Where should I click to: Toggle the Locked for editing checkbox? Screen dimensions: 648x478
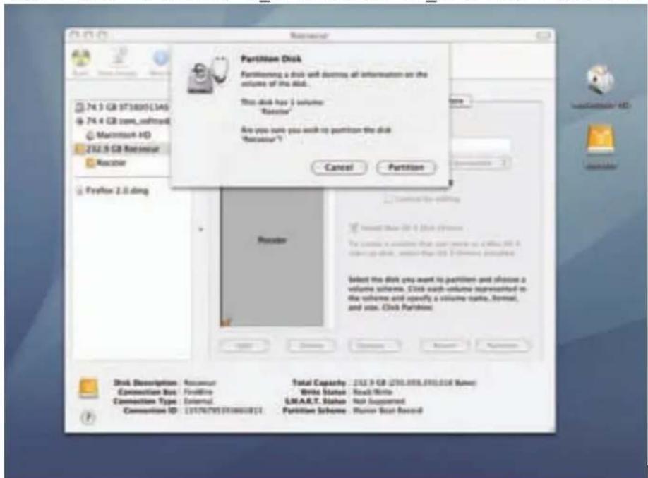[388, 199]
